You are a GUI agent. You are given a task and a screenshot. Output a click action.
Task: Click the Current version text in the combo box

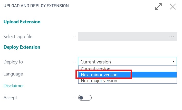(96, 62)
